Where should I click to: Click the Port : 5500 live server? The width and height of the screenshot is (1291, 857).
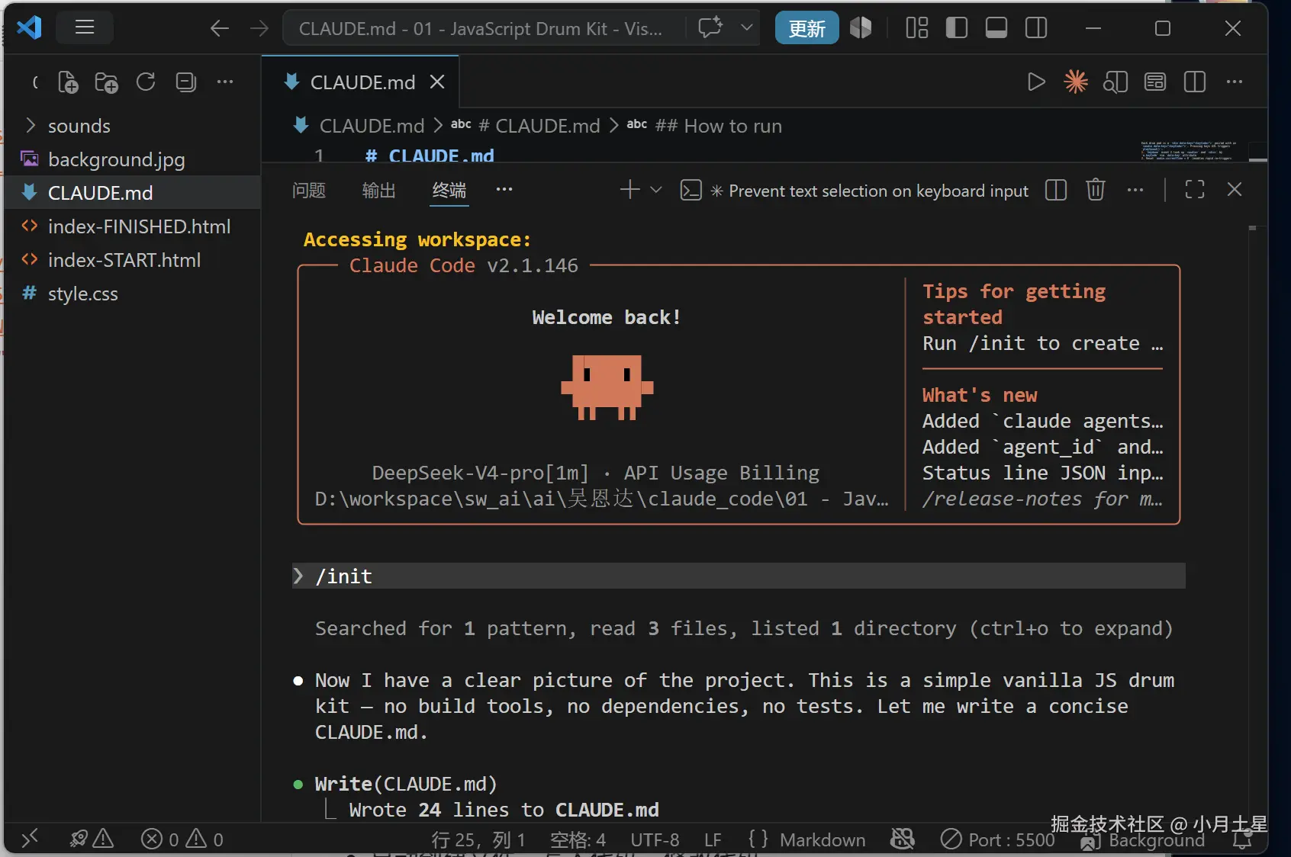click(997, 839)
